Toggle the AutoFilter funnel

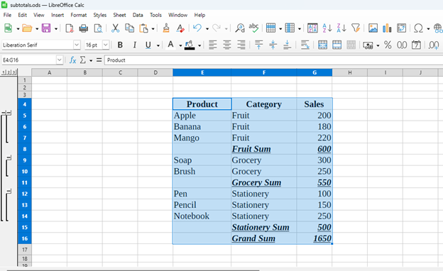point(356,28)
